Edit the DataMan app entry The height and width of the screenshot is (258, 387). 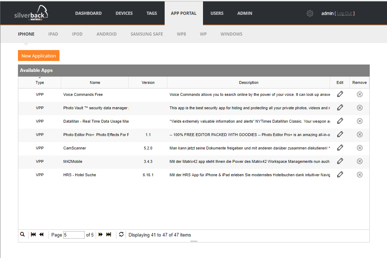pyautogui.click(x=340, y=121)
